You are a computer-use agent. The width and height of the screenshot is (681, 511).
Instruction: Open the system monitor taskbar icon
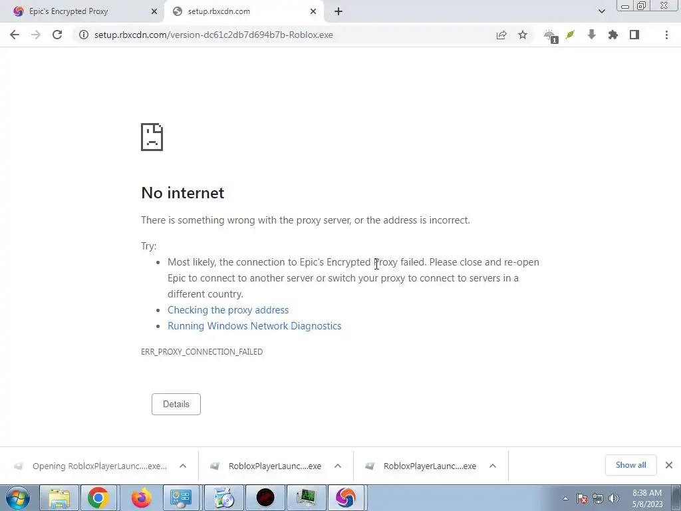[307, 498]
